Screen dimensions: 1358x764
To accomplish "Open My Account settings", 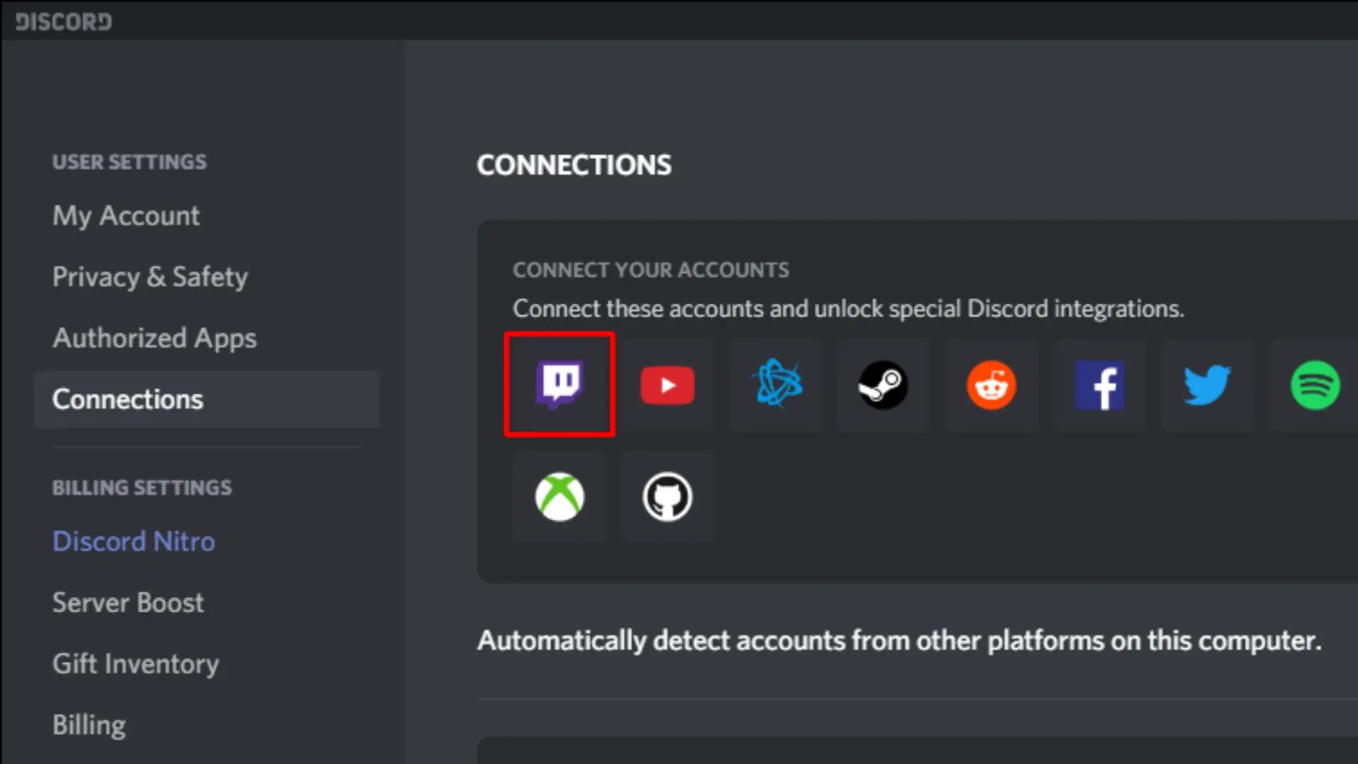I will [x=126, y=216].
